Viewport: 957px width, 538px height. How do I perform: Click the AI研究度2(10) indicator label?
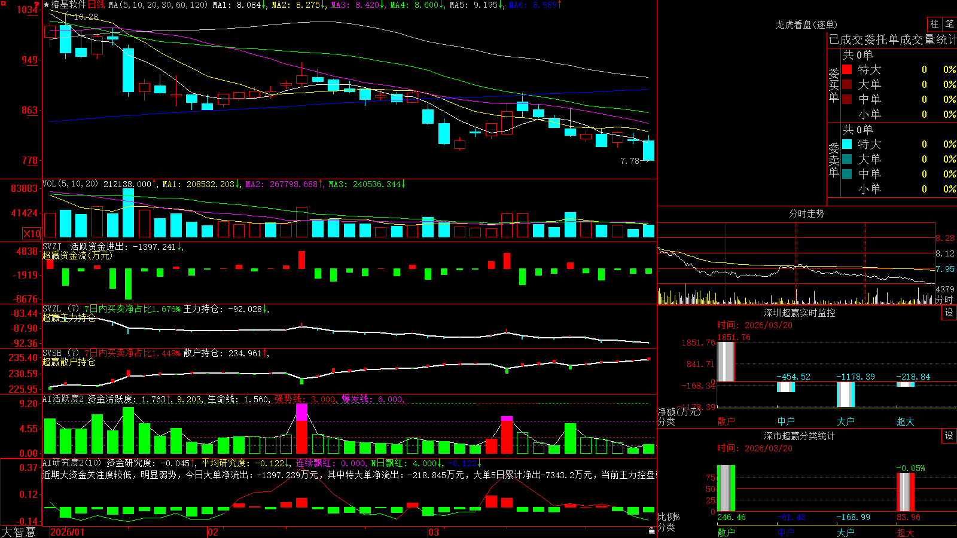(72, 463)
